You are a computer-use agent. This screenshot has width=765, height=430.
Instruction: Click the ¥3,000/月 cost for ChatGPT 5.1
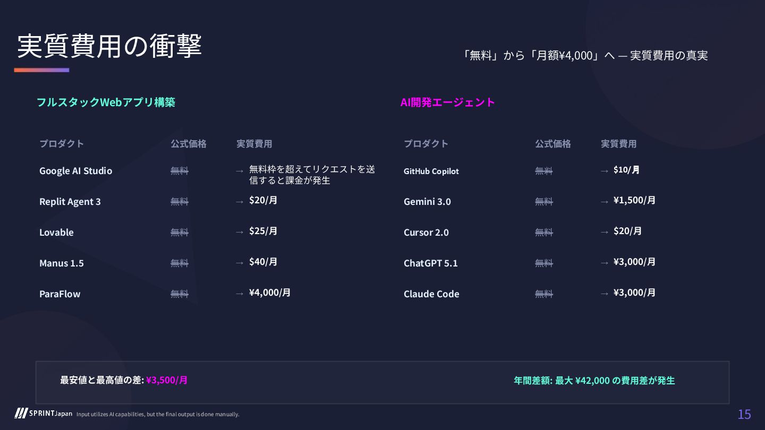(x=634, y=262)
